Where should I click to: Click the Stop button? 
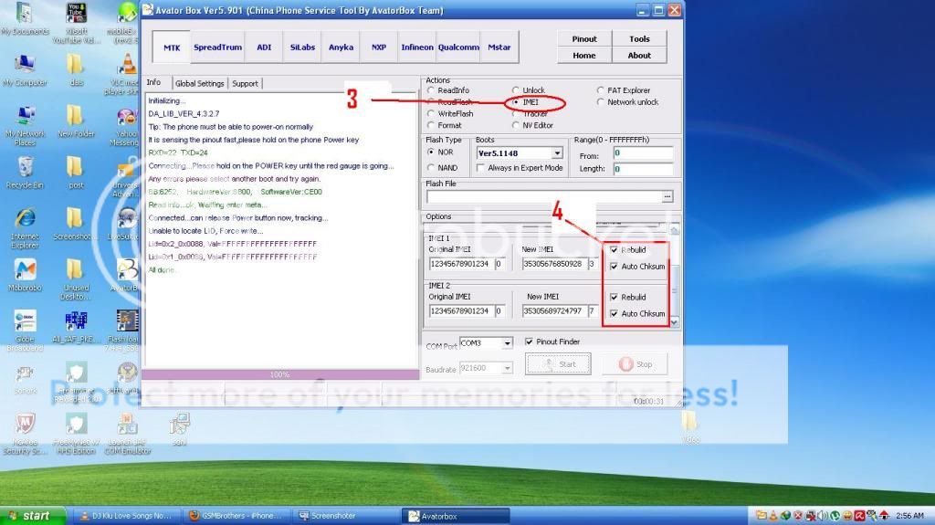click(x=636, y=364)
